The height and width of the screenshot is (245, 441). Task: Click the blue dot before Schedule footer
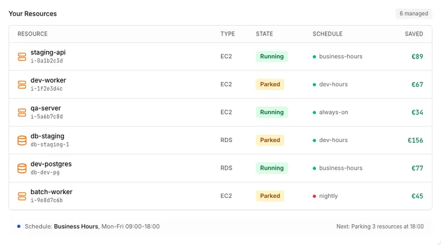[x=19, y=226]
